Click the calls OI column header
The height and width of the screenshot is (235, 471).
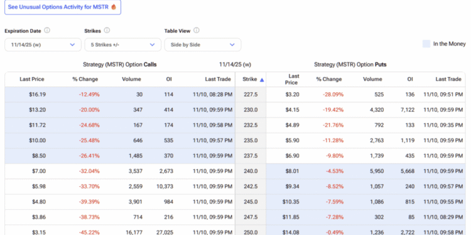[x=169, y=79]
